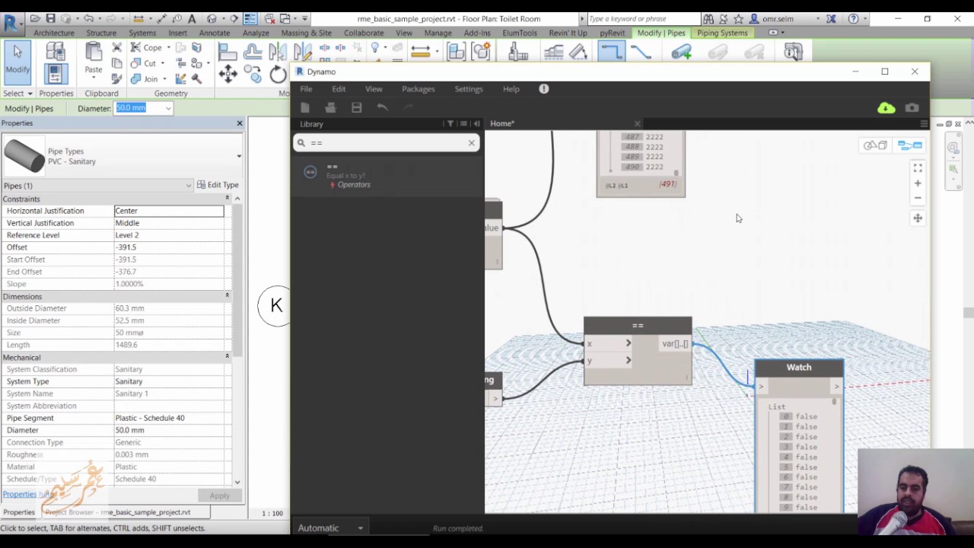The width and height of the screenshot is (974, 548).
Task: Click the Revit Save icon in quick access toolbar
Action: coord(50,18)
